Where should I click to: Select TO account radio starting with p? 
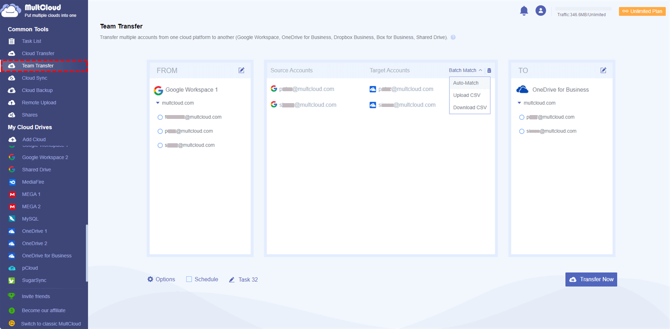pyautogui.click(x=522, y=117)
